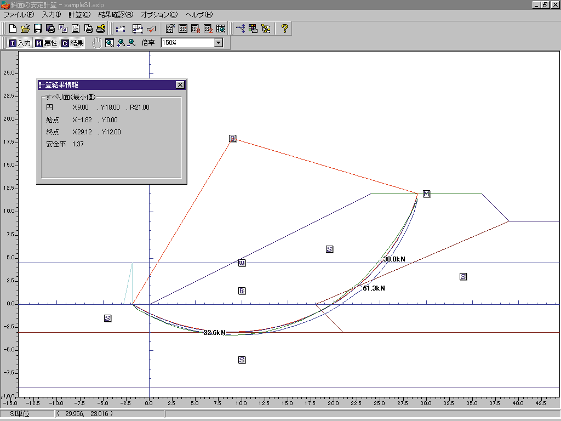Click the print icon in the toolbar
This screenshot has width=561, height=421.
pos(88,29)
